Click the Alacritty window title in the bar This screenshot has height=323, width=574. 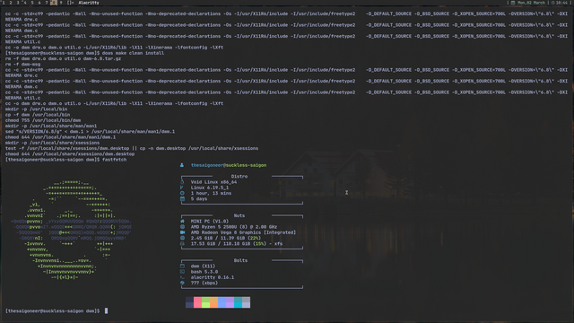coord(89,3)
